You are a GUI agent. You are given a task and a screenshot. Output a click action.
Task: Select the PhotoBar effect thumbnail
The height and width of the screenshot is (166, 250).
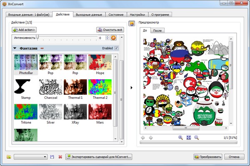26,65
